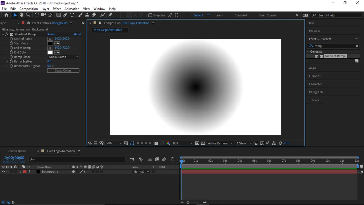
Task: Click the Composition Mini-Flowchart timeline icon
Action: pos(132,159)
